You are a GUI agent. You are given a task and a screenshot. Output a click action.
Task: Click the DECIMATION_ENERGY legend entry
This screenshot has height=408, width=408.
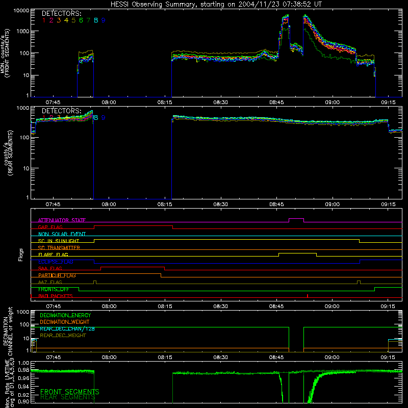click(x=65, y=315)
